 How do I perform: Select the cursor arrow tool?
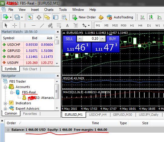[6, 25]
